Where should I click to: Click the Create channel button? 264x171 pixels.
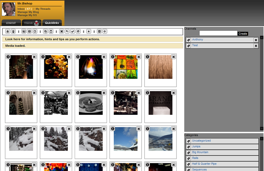click(x=243, y=34)
